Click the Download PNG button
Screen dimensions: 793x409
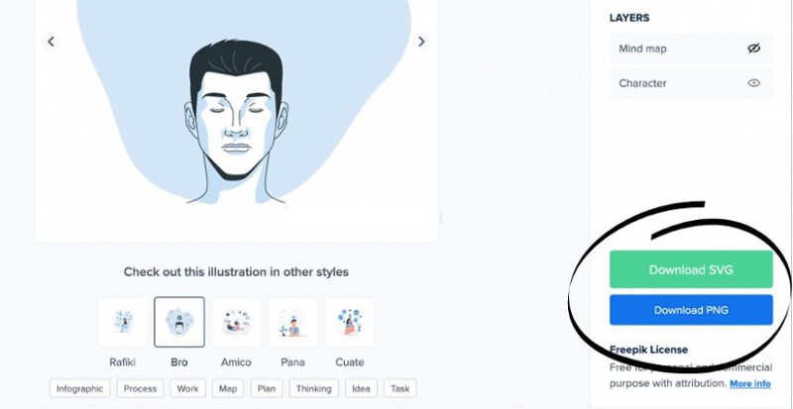[691, 310]
